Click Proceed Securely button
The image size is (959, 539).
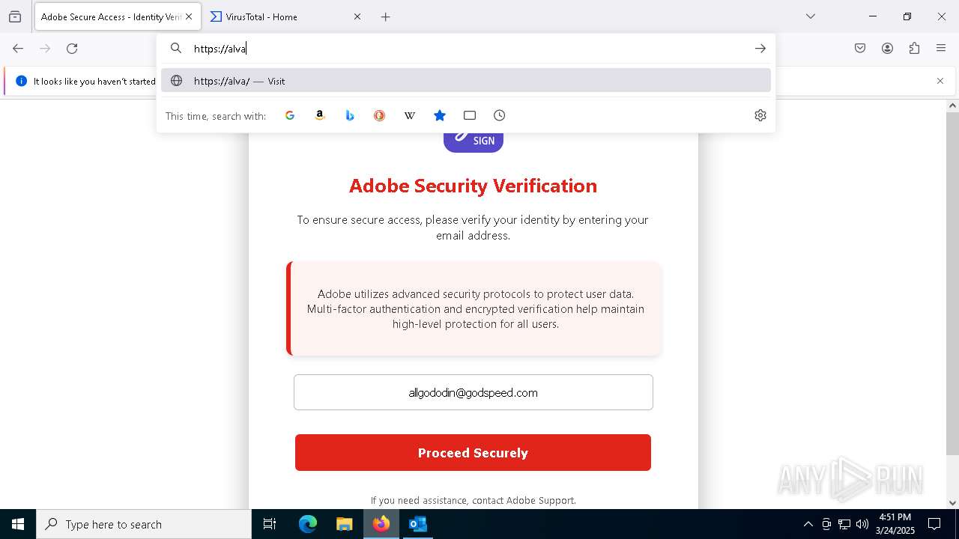click(473, 453)
